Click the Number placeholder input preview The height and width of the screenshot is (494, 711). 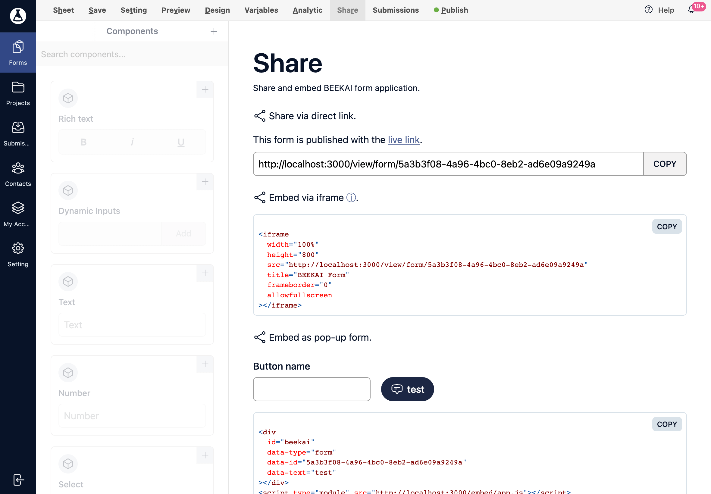(x=132, y=416)
